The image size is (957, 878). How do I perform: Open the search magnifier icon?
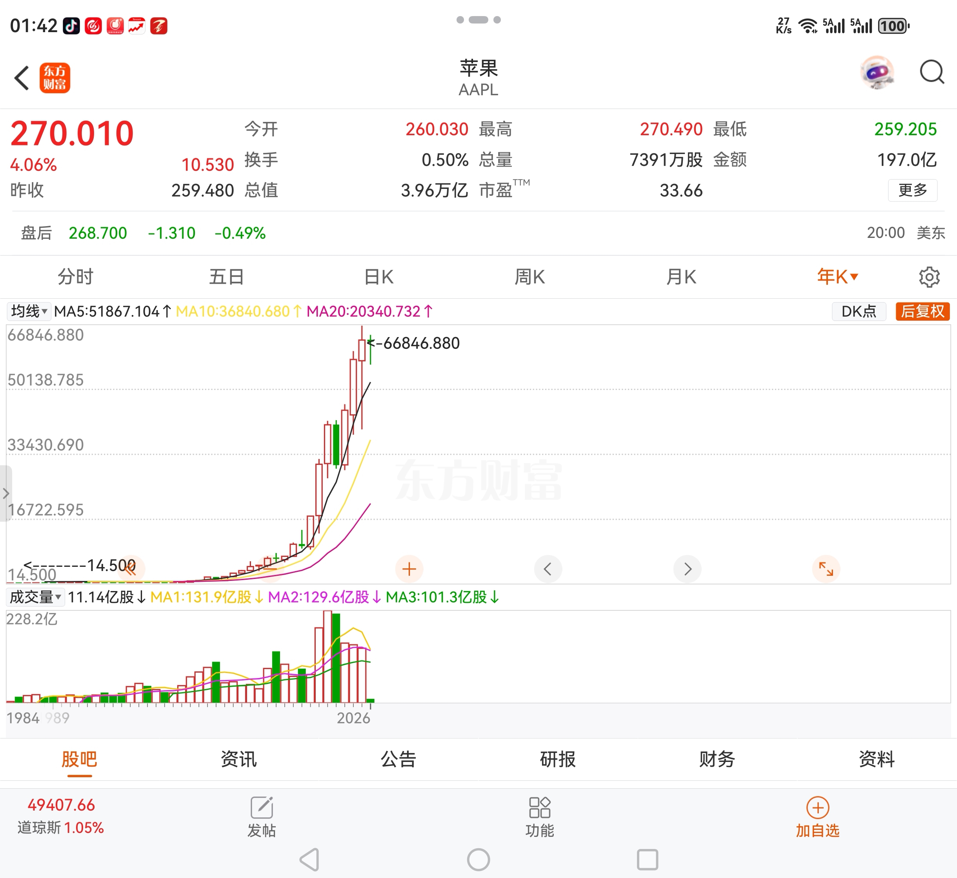pyautogui.click(x=932, y=73)
